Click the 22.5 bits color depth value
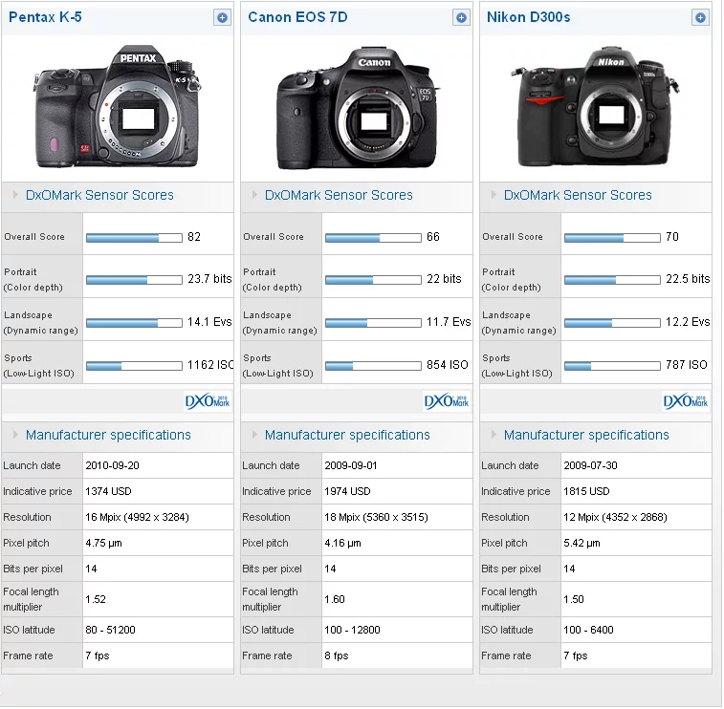The width and height of the screenshot is (724, 709). [688, 279]
